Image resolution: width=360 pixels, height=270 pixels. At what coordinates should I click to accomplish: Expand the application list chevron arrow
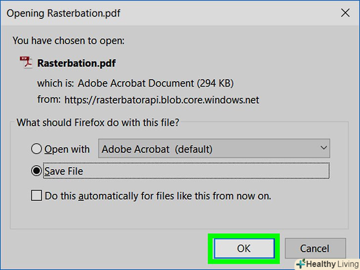323,148
